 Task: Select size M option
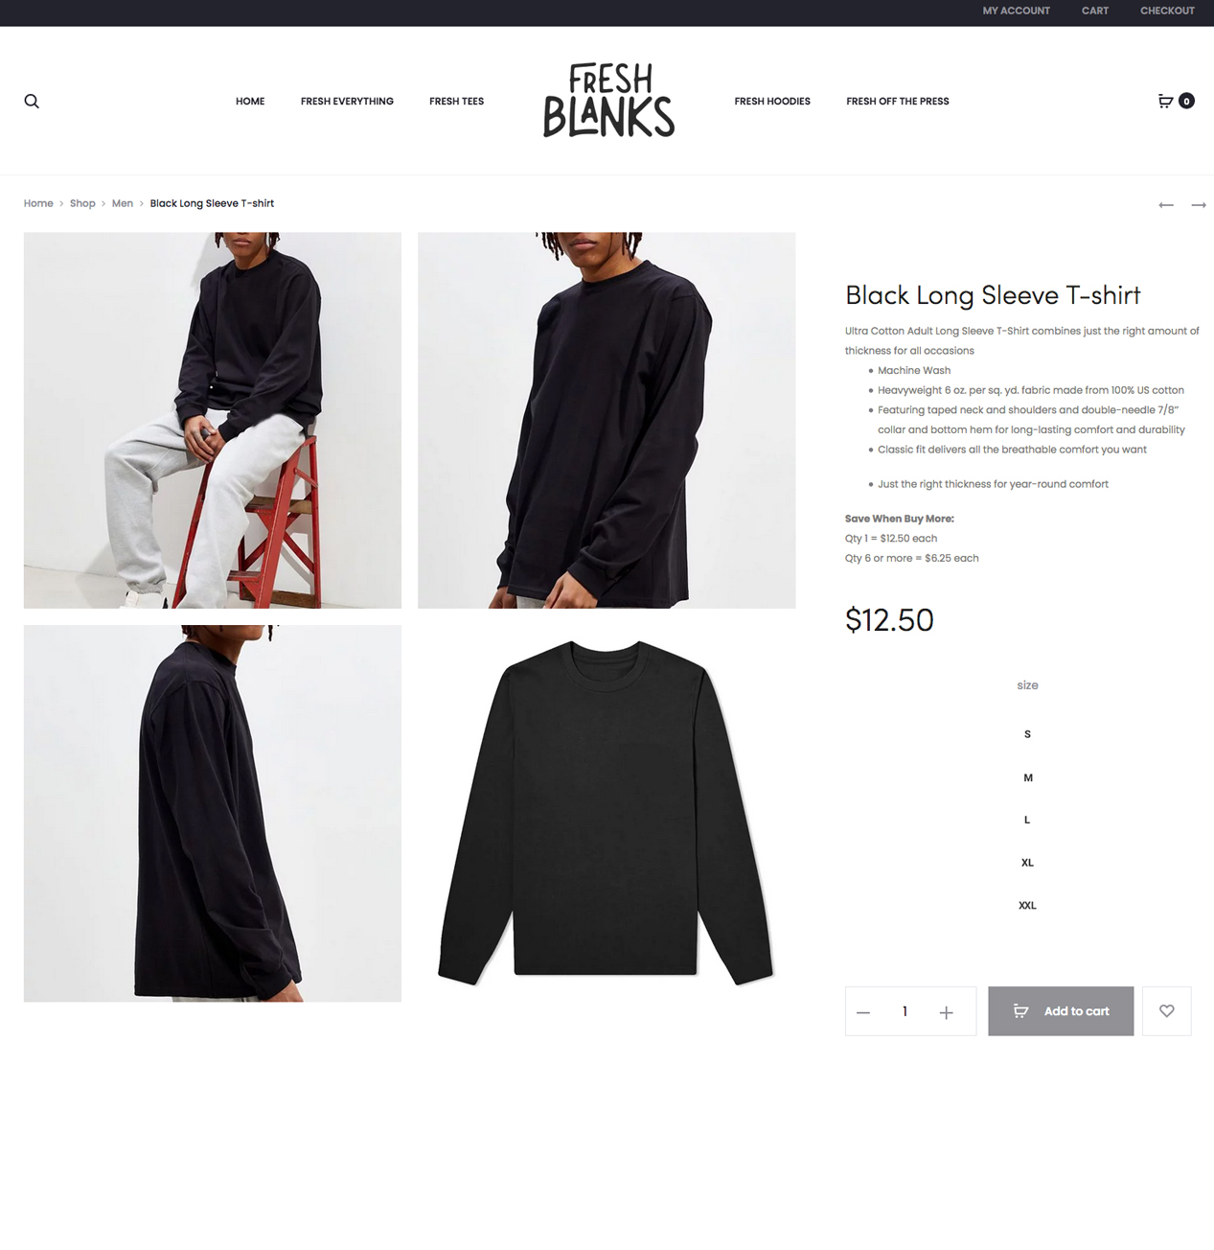pos(1028,777)
